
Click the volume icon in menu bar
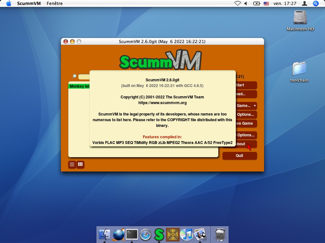(x=246, y=3)
